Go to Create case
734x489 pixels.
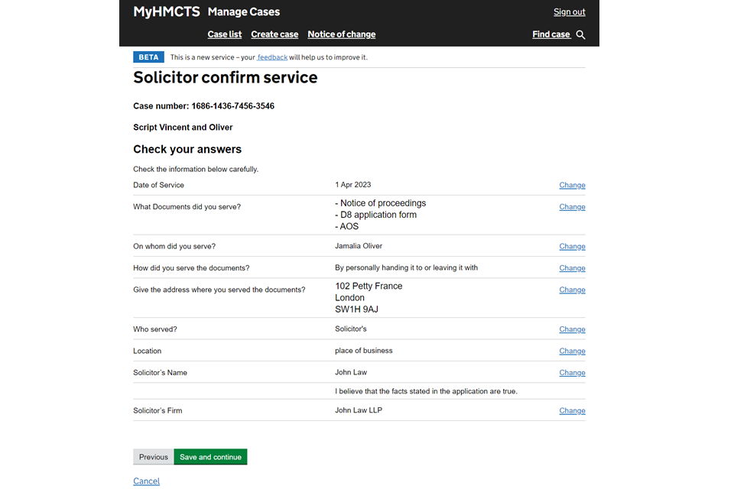(x=274, y=34)
